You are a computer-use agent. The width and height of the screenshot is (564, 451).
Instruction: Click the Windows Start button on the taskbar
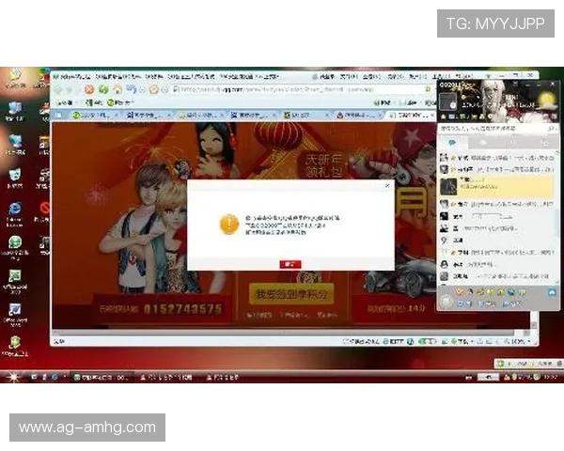(x=13, y=377)
